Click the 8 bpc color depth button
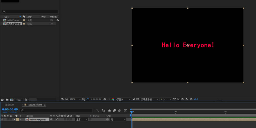Screen dimensions: 256x128 coord(19,100)
